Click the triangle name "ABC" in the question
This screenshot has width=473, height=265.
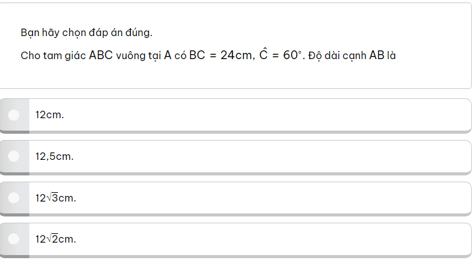tap(101, 55)
